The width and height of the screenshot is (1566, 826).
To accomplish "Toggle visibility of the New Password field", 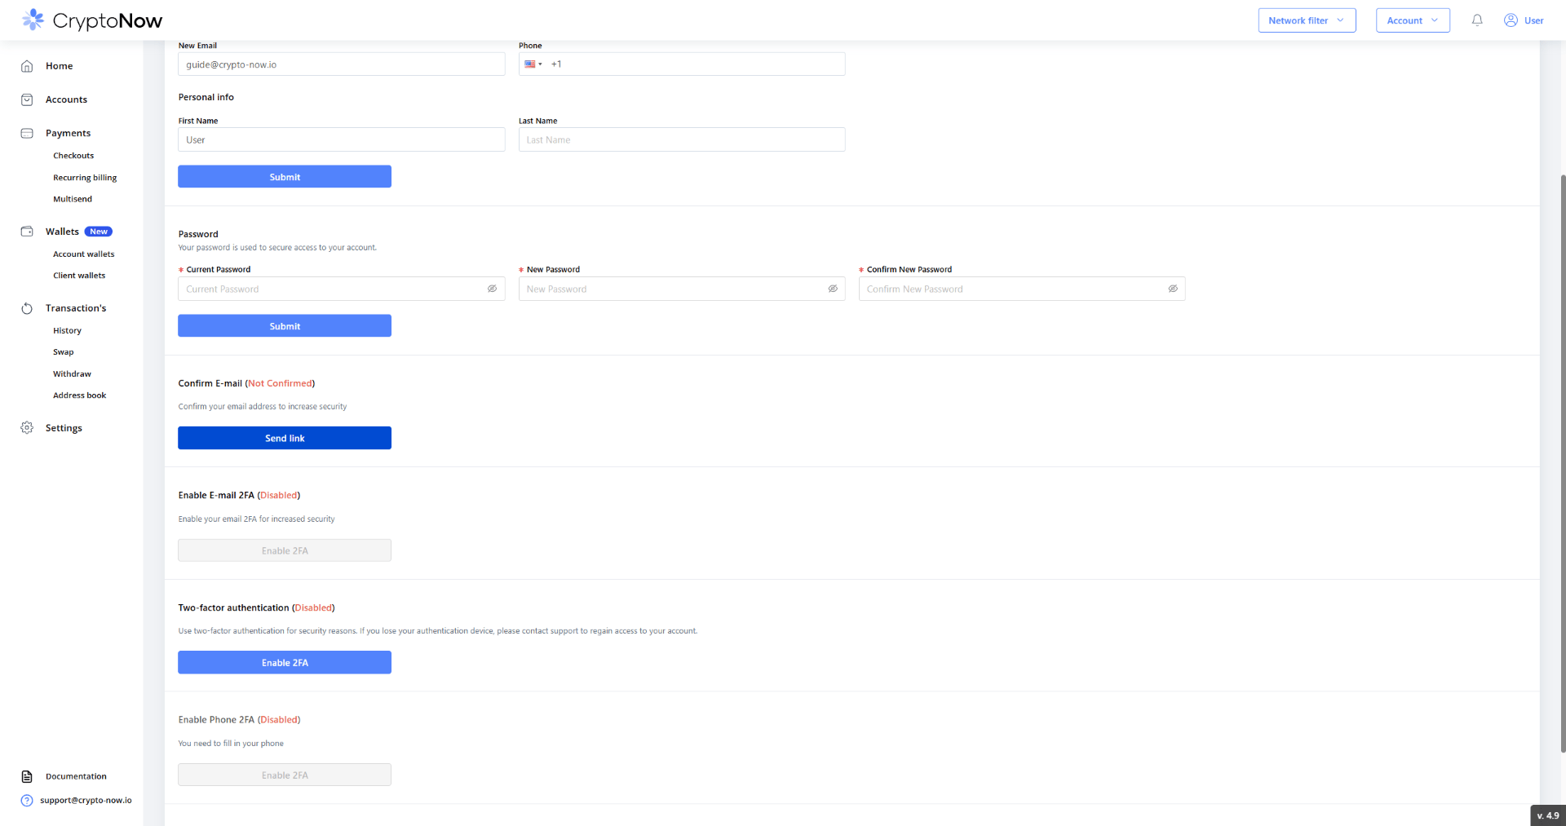I will 833,289.
